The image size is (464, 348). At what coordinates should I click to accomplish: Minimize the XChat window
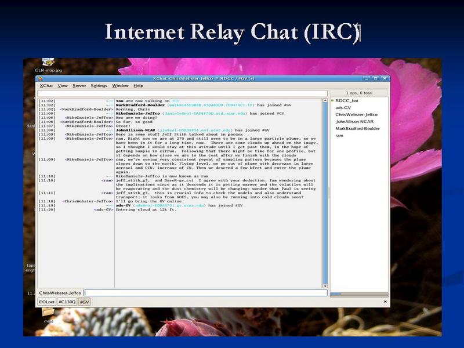367,78
